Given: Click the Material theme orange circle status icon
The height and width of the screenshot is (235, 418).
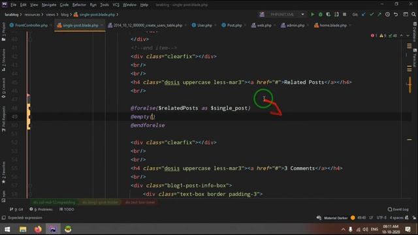Looking at the screenshot, I should point(353,217).
